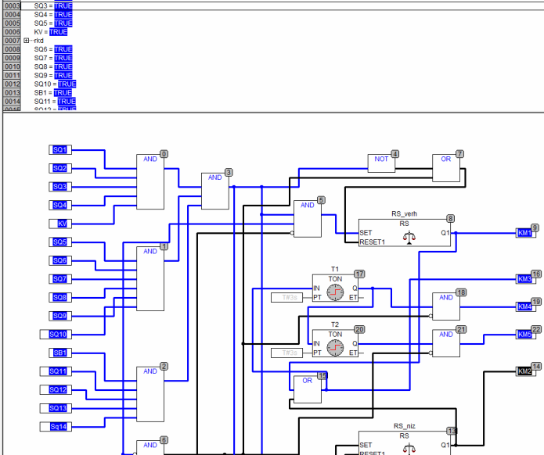Click the T1 timer instance name
The image size is (544, 455).
coord(335,269)
